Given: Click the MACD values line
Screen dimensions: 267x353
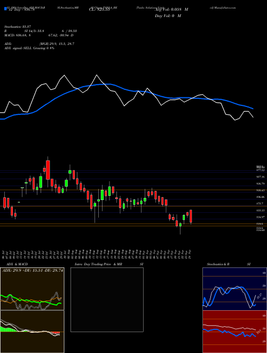Looking at the screenshot, I should tap(38, 35).
